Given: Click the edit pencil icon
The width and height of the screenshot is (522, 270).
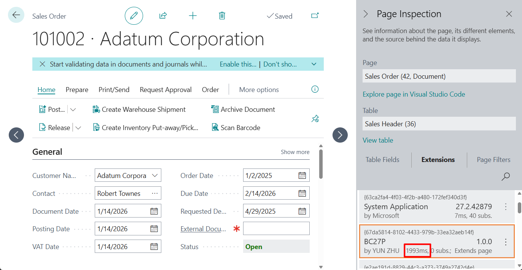Looking at the screenshot, I should coord(134,16).
